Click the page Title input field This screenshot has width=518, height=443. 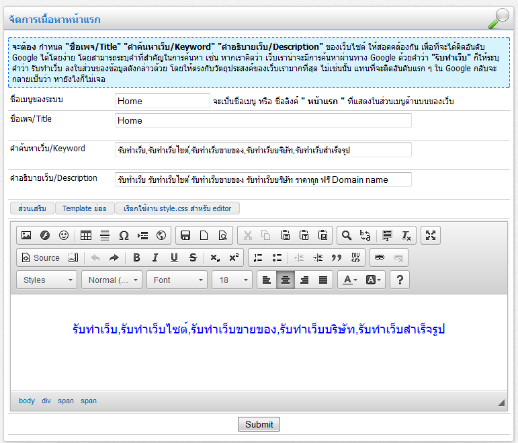[x=263, y=120]
